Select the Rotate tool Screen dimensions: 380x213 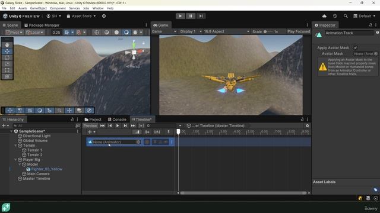[x=7, y=58]
